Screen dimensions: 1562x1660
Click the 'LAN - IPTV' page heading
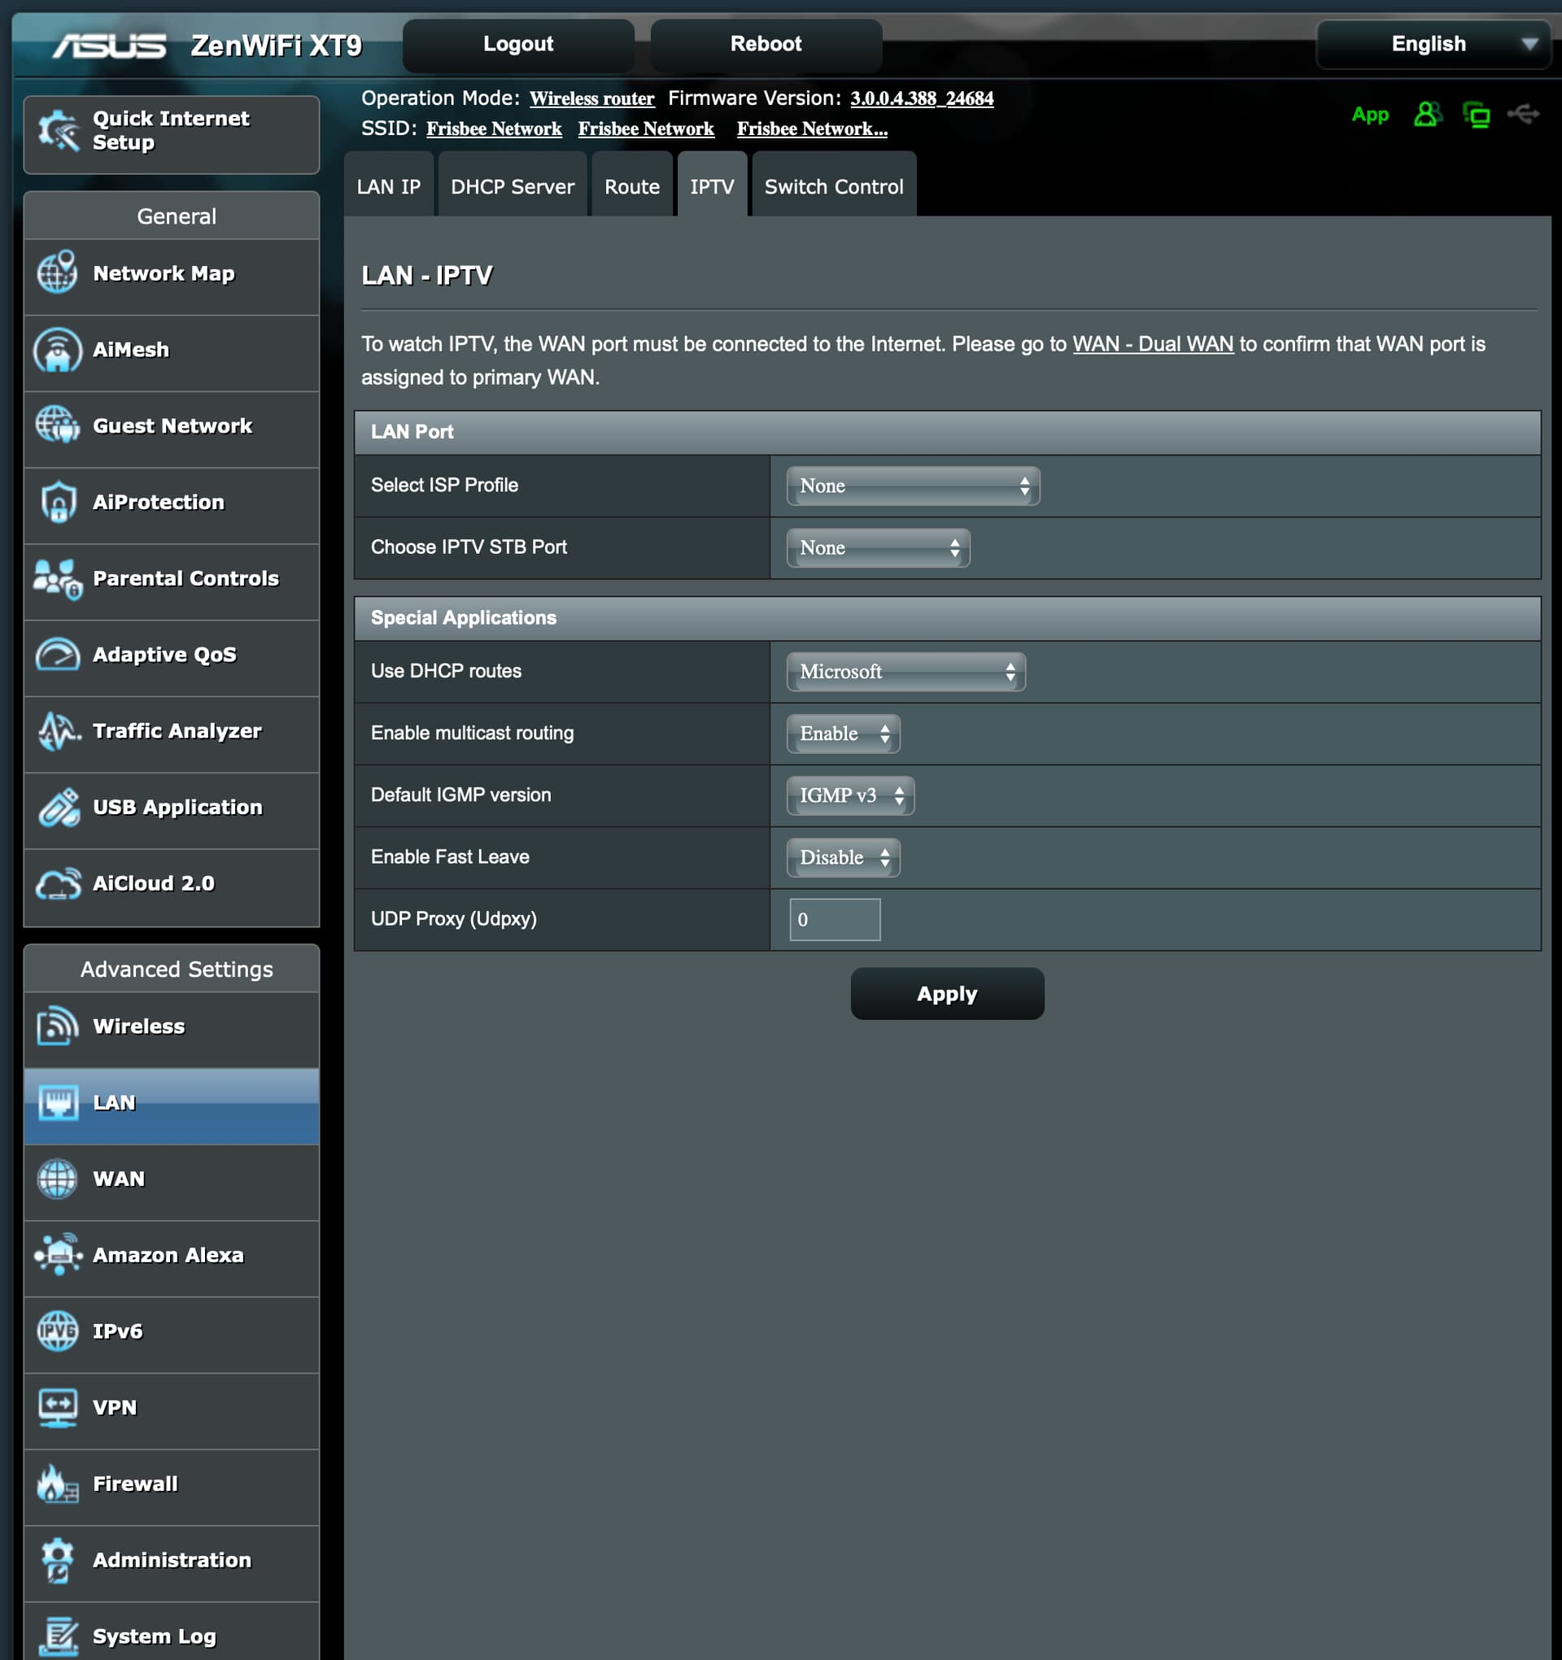427,276
